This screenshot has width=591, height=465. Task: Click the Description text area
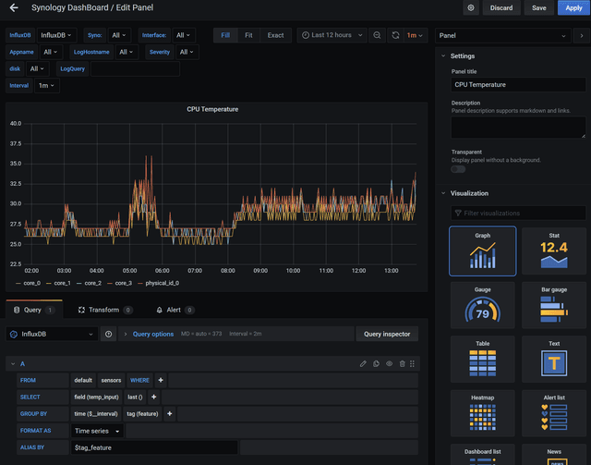(518, 128)
